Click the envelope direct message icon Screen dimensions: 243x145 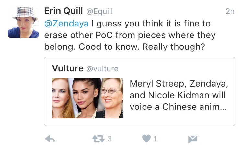pos(193,139)
